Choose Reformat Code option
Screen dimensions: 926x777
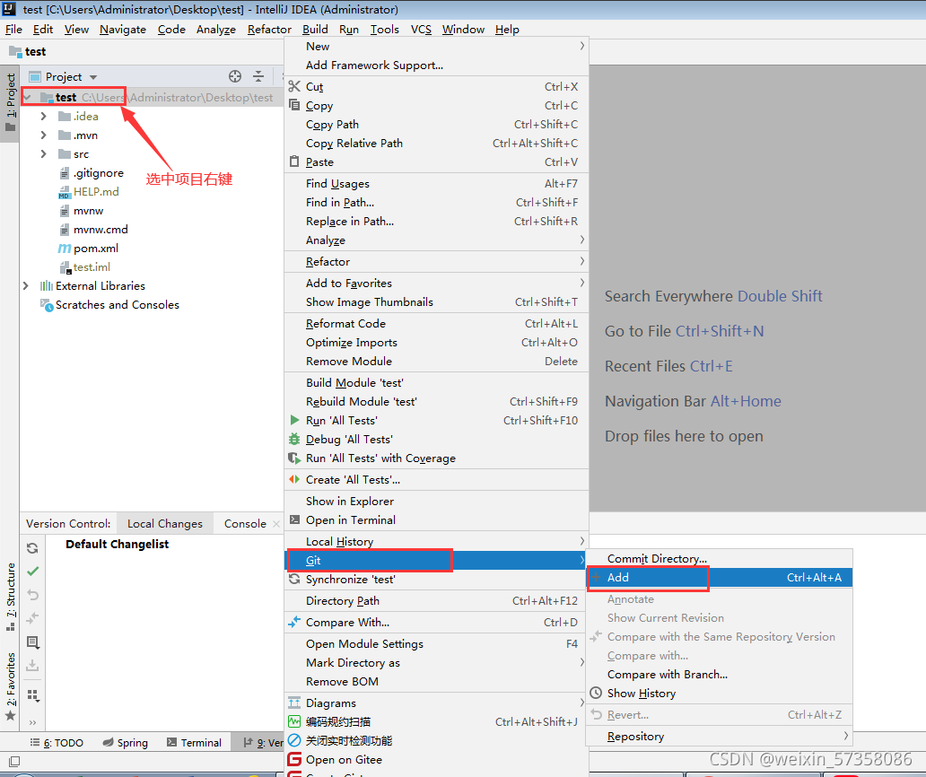tap(436, 324)
